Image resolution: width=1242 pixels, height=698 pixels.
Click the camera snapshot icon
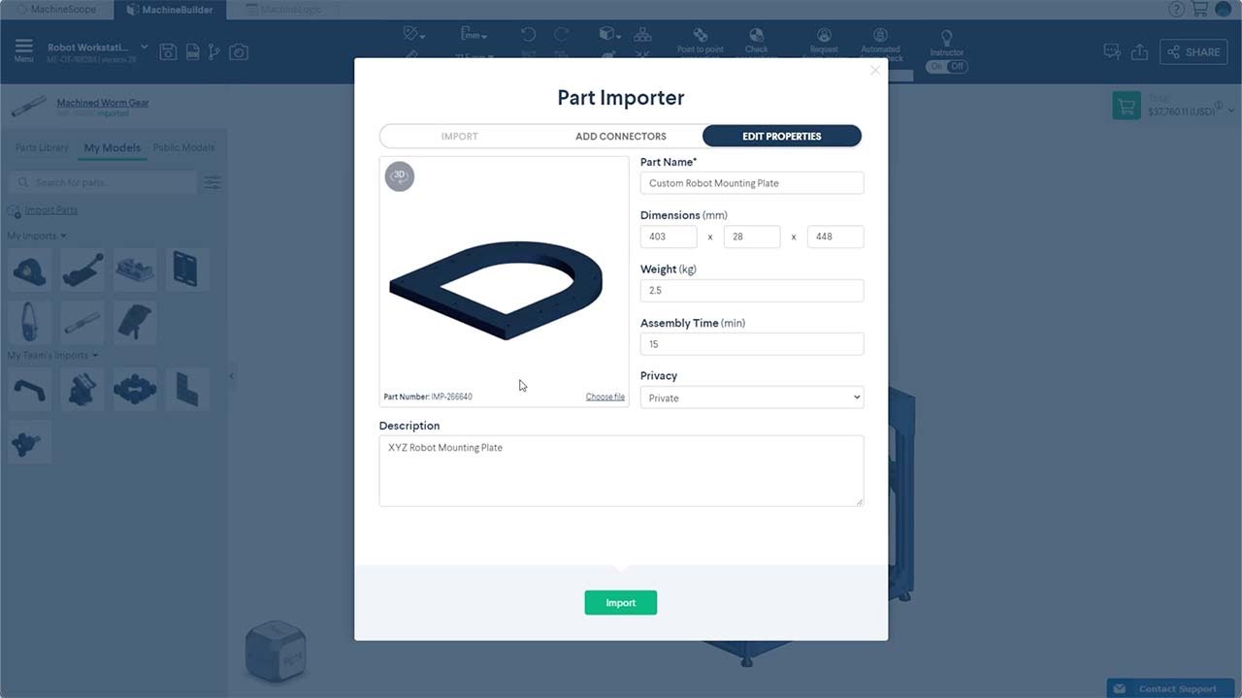click(238, 51)
